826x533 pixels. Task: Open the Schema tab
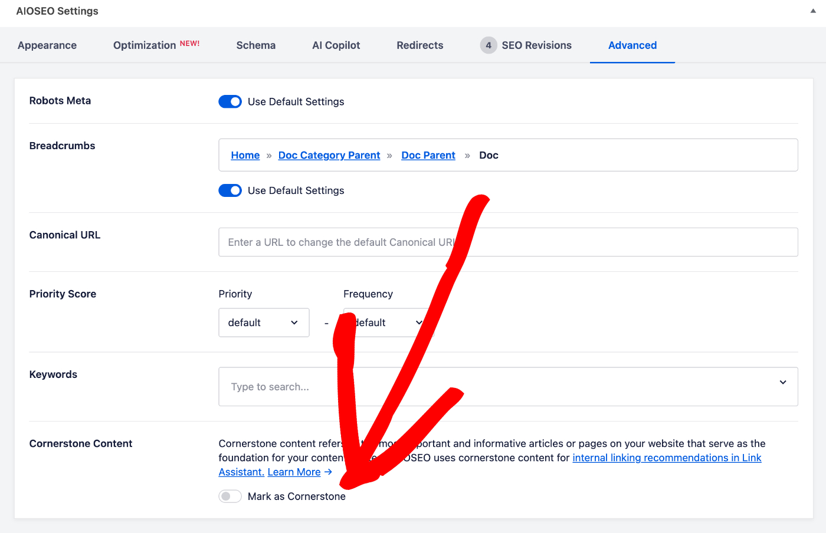256,45
